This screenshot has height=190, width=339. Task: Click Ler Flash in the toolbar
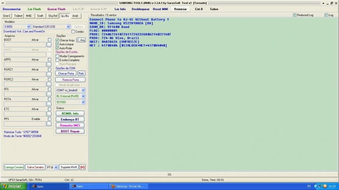coord(34,9)
